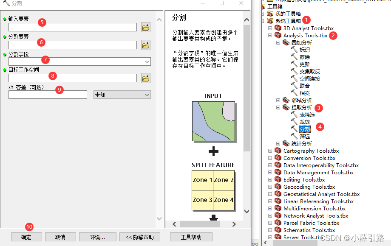The height and width of the screenshot is (246, 391).
Task: Click help panel scroll up arrow
Action: coord(246,20)
